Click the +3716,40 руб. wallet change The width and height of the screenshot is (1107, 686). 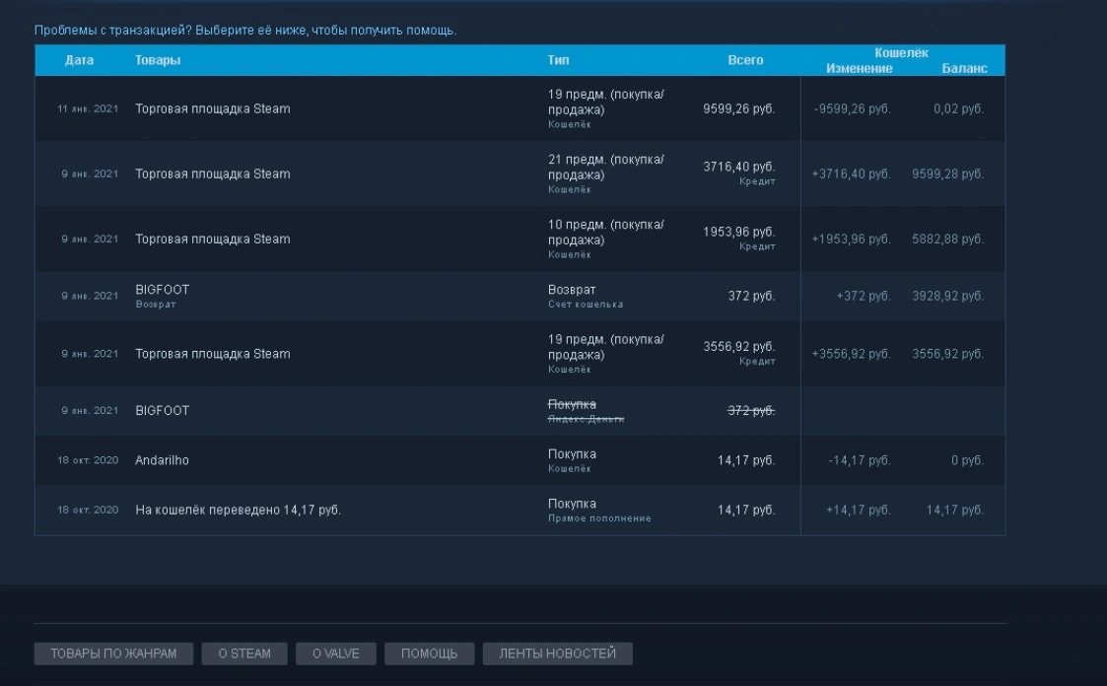pyautogui.click(x=852, y=173)
